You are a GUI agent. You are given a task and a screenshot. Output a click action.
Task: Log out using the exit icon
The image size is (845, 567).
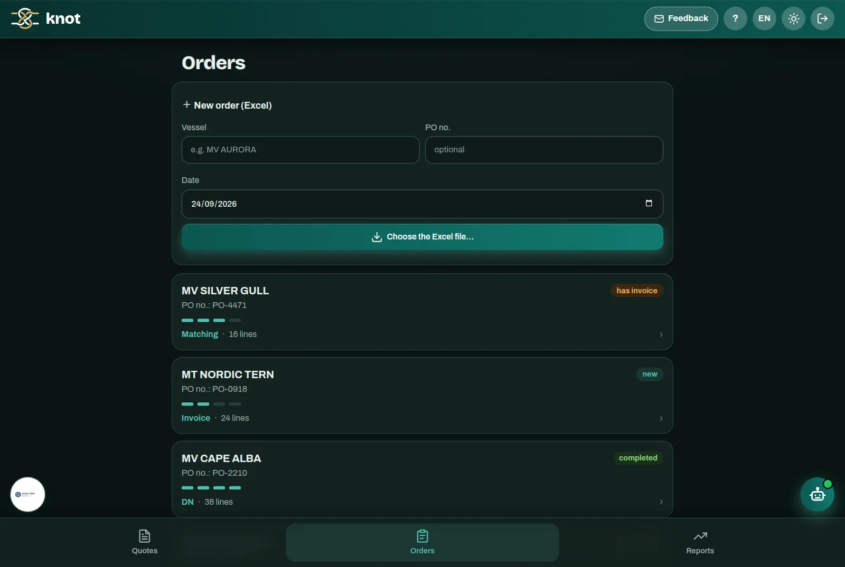(822, 18)
